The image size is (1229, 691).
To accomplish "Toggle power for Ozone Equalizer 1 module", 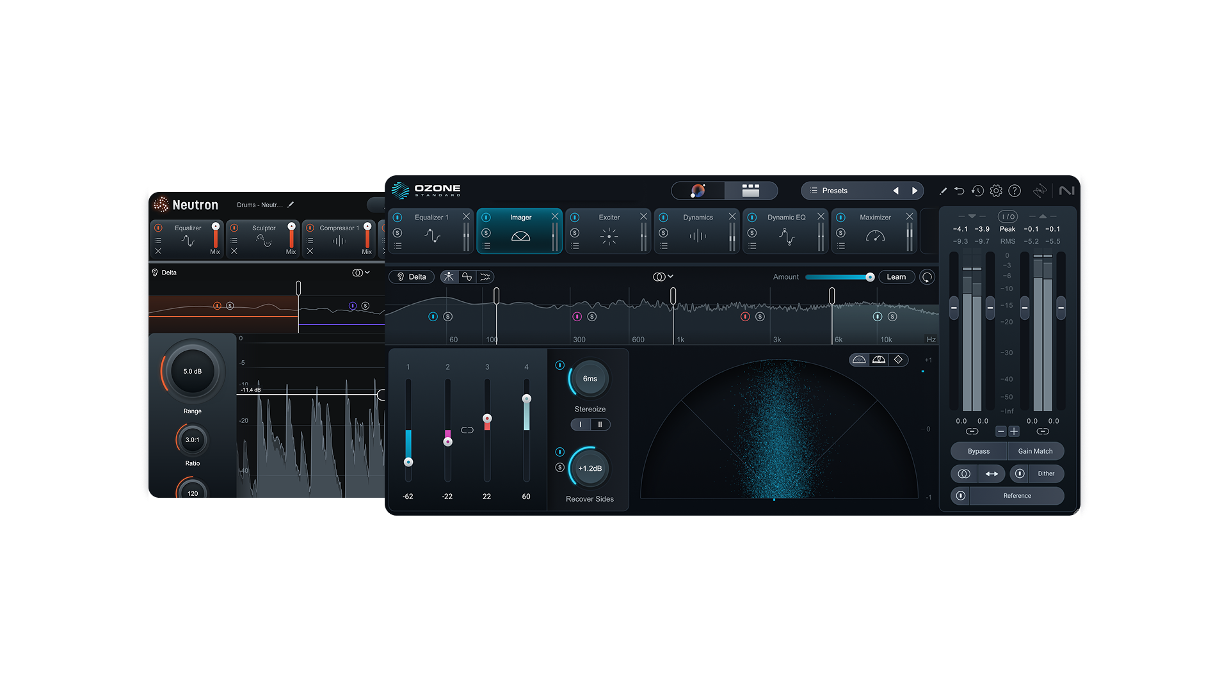I will pos(398,218).
